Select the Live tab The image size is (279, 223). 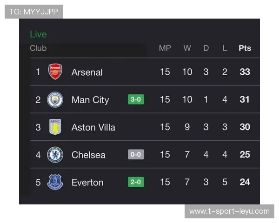coord(38,34)
